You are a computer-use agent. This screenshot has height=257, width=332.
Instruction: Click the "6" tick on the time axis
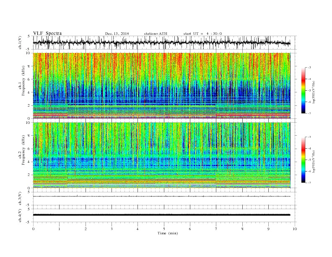tap(190, 229)
